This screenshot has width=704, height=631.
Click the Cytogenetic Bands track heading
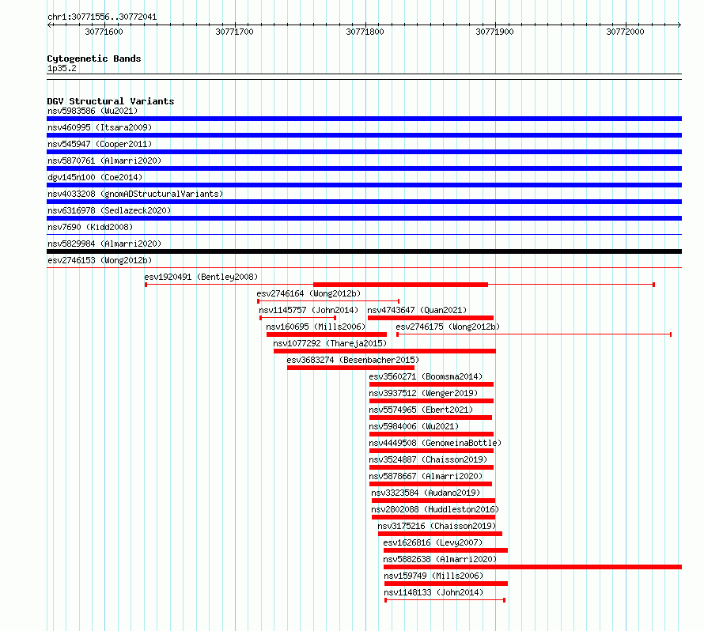tap(94, 59)
